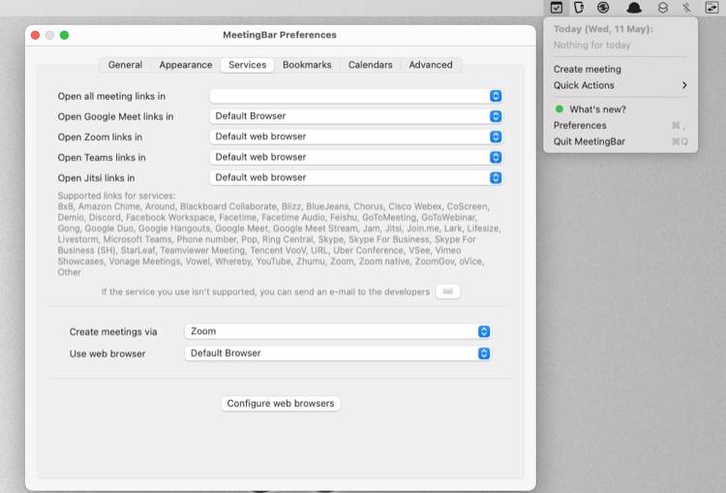This screenshot has height=493, width=726.
Task: Select Quit MeetingBar menu item
Action: click(620, 141)
